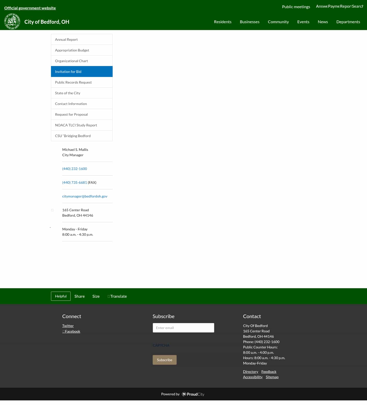Open the Directory footer link
Screen dimensions: 367x405
coord(251,372)
